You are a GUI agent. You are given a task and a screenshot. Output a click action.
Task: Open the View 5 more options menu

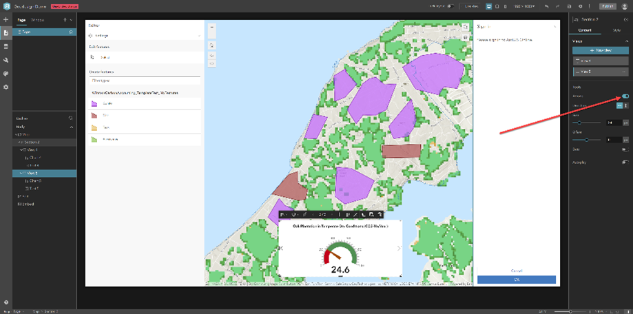pyautogui.click(x=624, y=72)
